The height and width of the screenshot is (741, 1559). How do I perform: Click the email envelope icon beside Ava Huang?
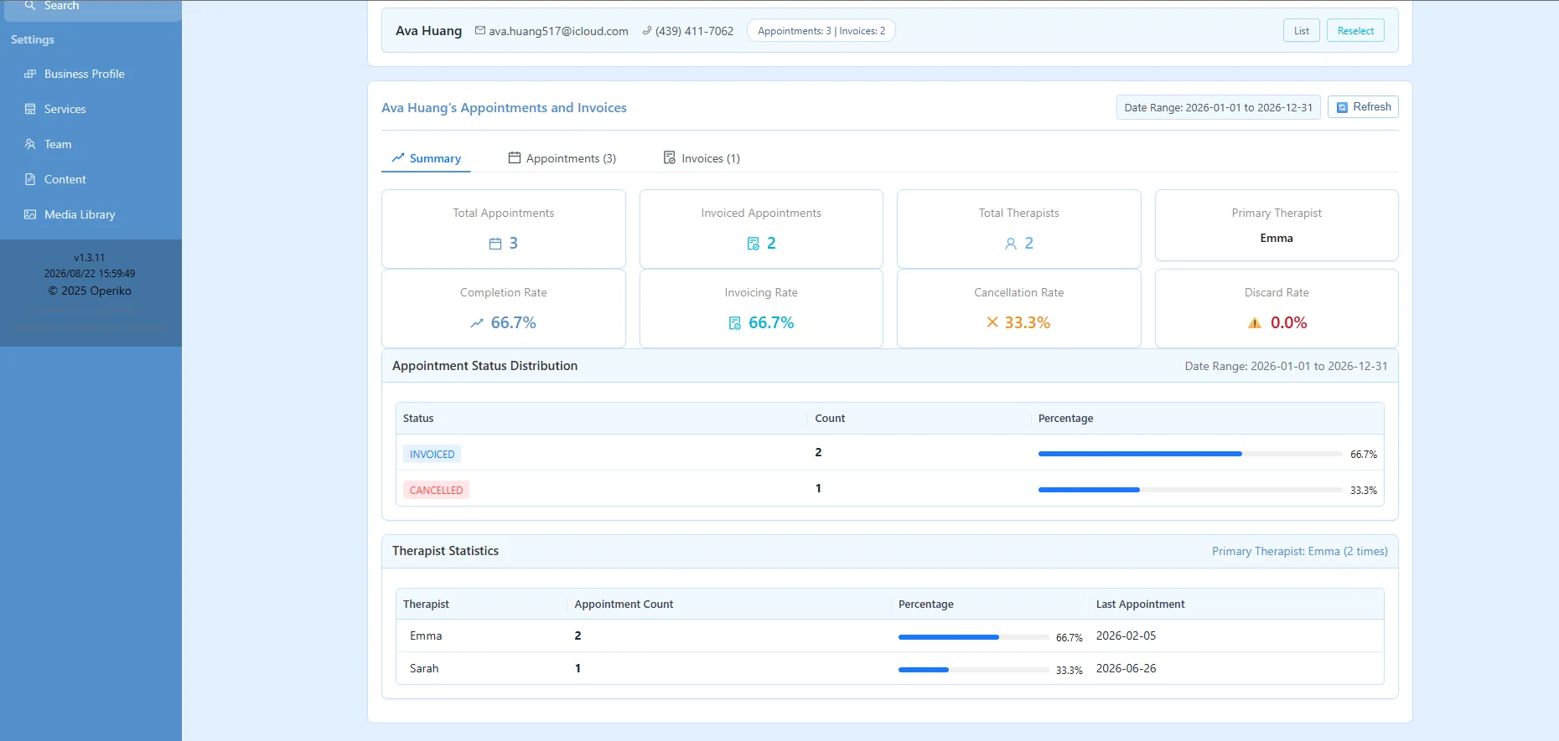pos(480,30)
